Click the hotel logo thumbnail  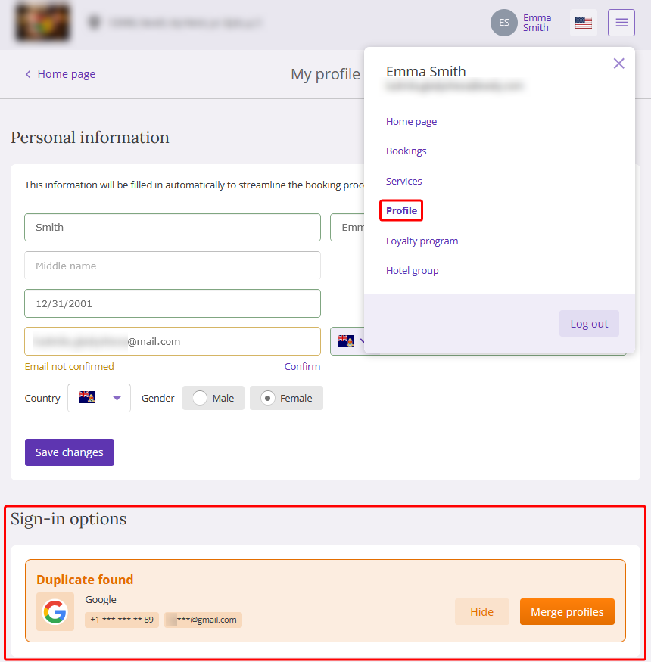42,22
